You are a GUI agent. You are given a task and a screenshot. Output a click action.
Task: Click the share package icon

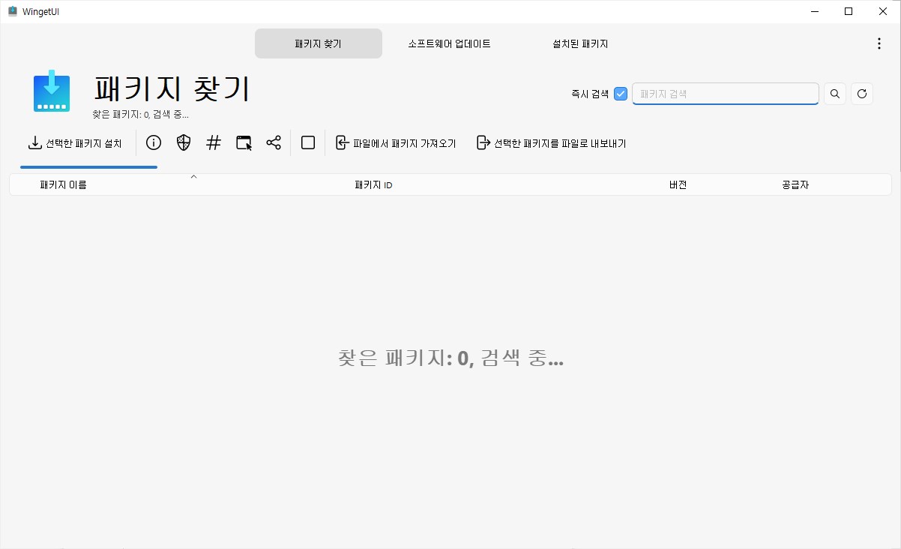click(x=273, y=142)
